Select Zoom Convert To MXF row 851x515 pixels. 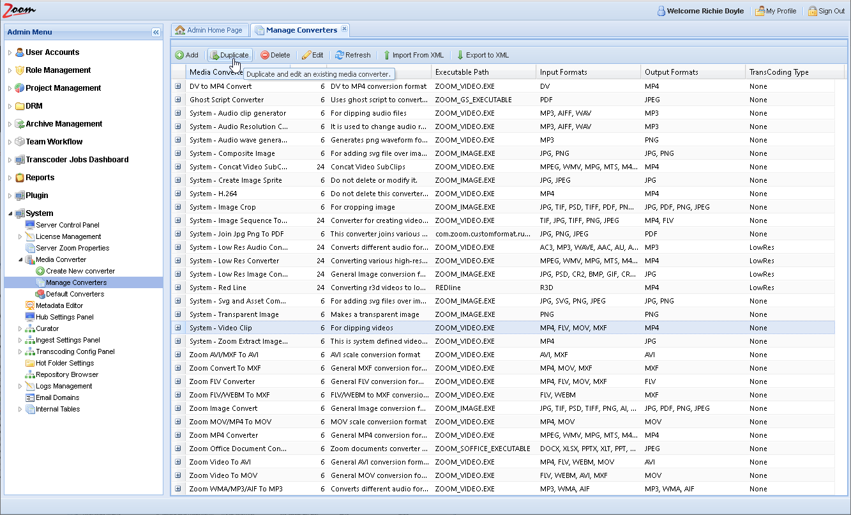[503, 368]
